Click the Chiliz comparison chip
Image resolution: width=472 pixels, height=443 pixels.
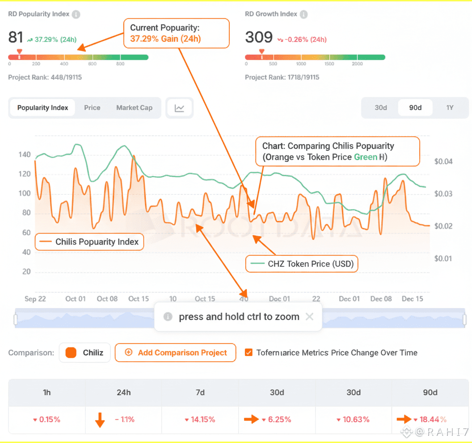85,352
